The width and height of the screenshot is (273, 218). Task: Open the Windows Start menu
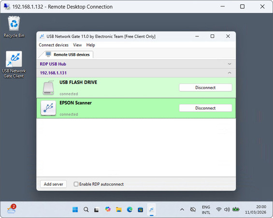coord(75,209)
